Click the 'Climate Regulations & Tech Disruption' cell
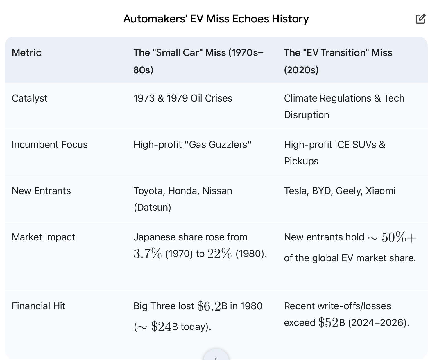 click(344, 107)
